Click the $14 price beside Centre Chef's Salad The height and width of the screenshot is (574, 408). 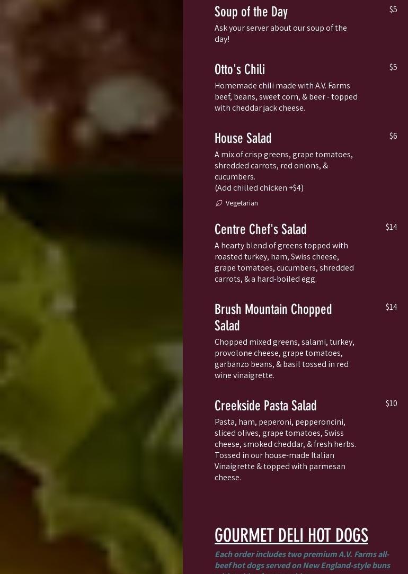391,227
